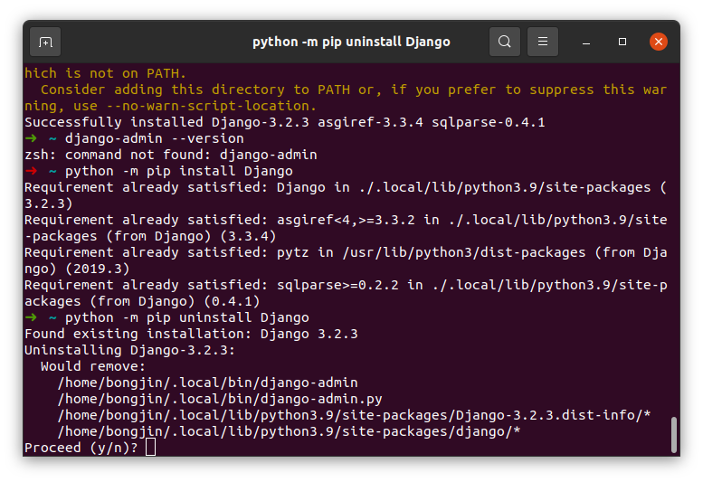This screenshot has height=482, width=703.
Task: Close the terminal window
Action: (658, 42)
